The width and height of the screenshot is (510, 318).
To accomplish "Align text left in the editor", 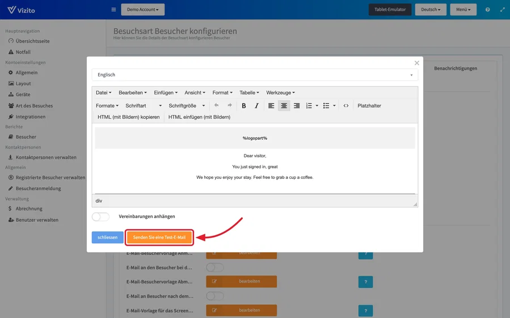I will click(x=271, y=105).
